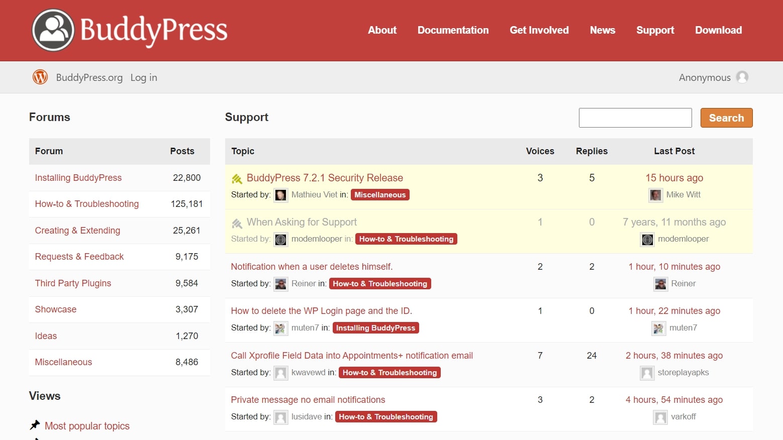
Task: Click the Mike Witt author name
Action: (x=683, y=195)
